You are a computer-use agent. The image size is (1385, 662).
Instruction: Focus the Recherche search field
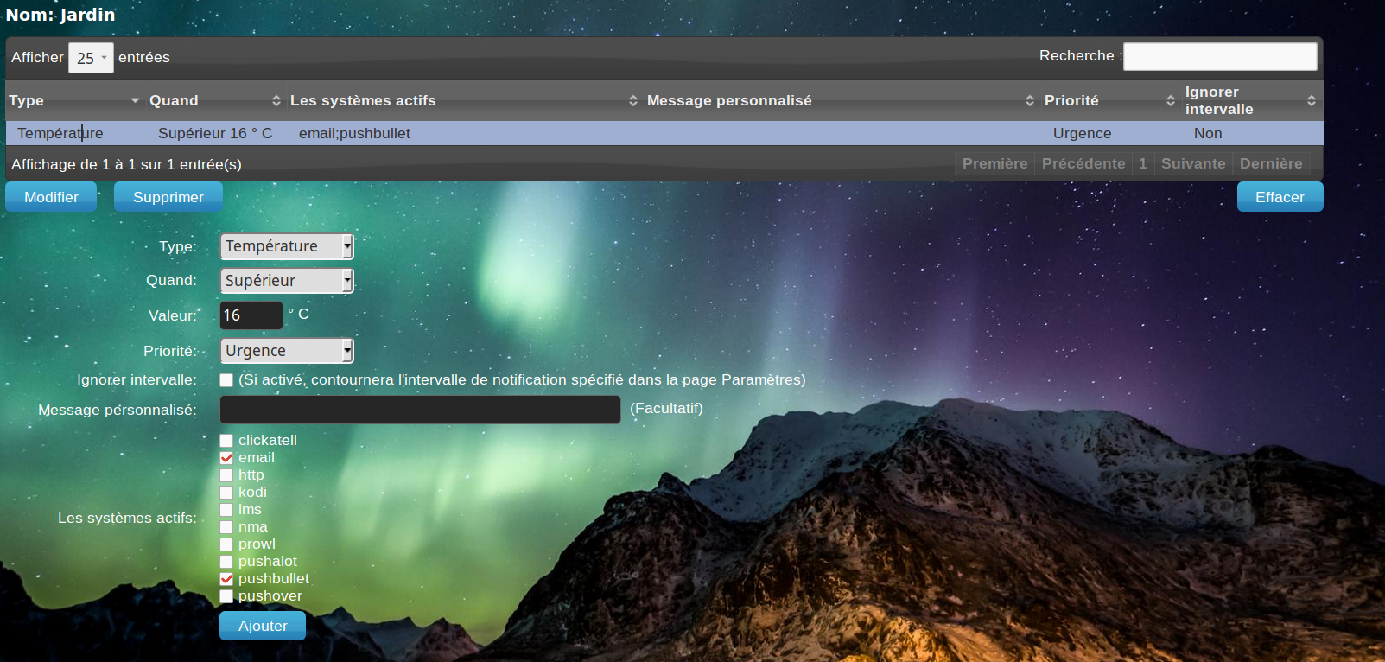click(1220, 56)
